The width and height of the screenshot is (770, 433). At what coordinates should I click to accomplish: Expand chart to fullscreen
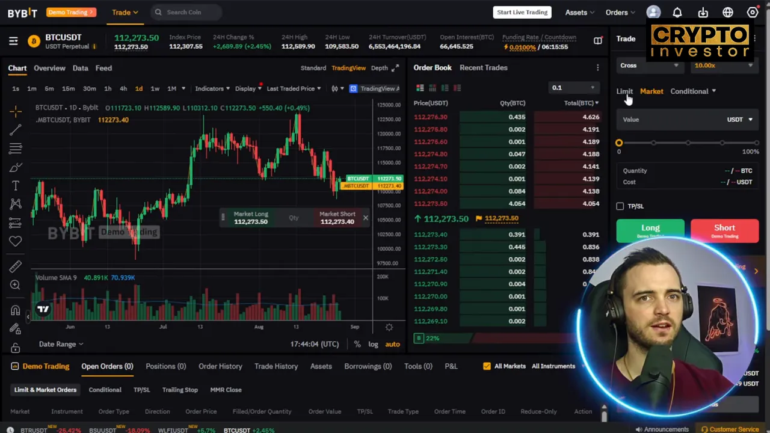(x=395, y=68)
